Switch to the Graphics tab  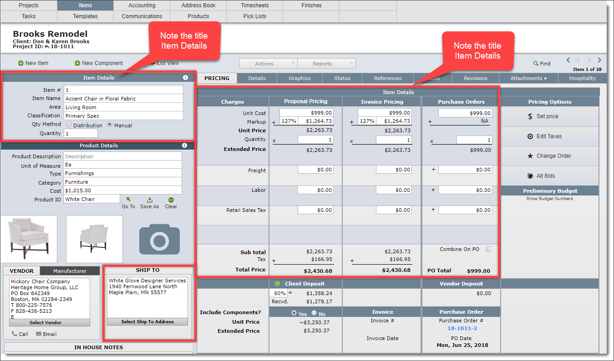click(299, 78)
